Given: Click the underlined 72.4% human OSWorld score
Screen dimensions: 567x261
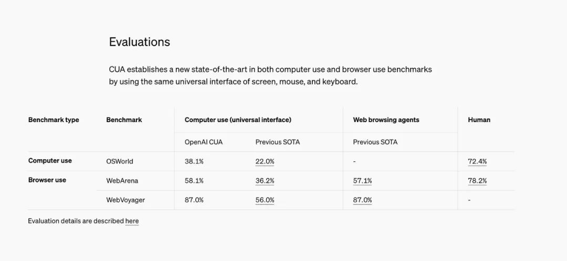Looking at the screenshot, I should point(477,161).
